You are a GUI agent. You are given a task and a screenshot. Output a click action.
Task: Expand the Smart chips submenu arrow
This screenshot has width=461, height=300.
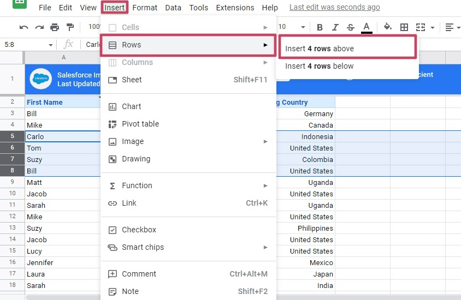tap(265, 247)
